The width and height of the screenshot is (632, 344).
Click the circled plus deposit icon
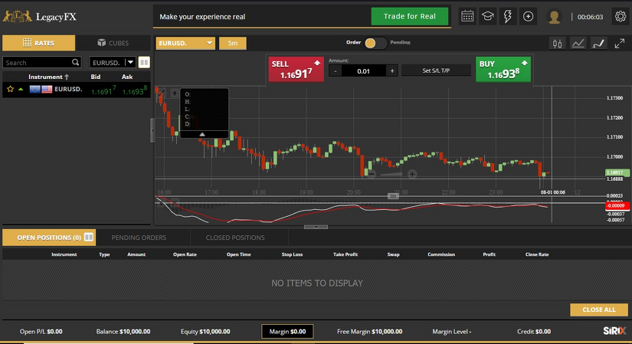pyautogui.click(x=528, y=17)
